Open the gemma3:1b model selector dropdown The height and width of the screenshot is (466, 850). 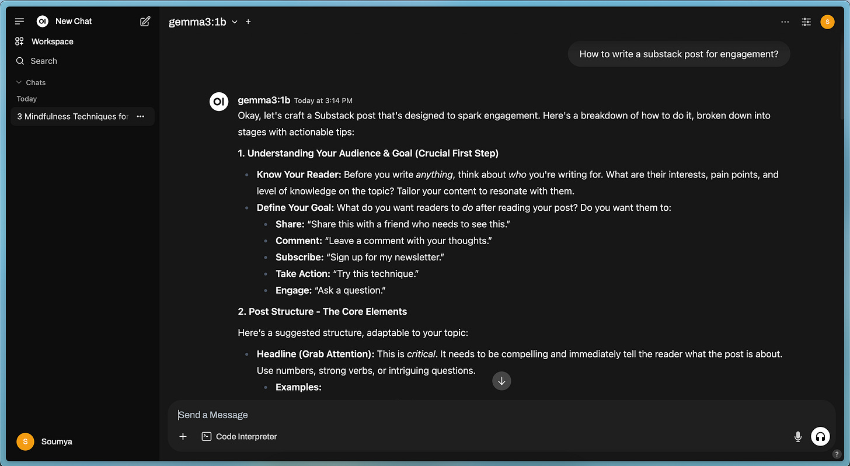click(x=203, y=22)
